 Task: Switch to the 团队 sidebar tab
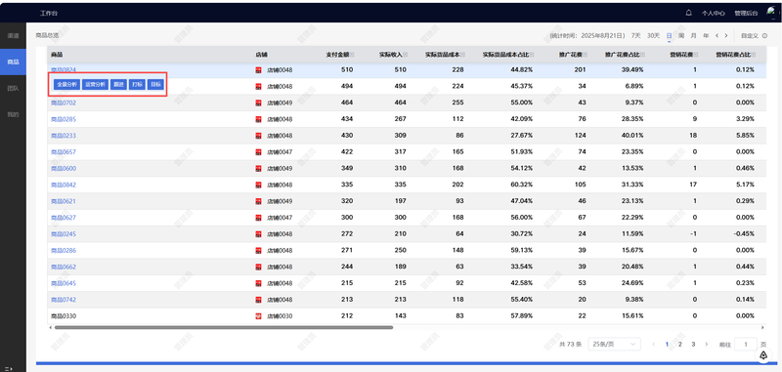[x=13, y=88]
